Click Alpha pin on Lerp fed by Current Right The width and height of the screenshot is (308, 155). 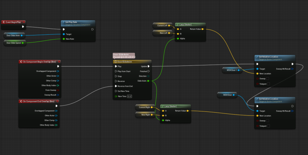[x=163, y=120]
